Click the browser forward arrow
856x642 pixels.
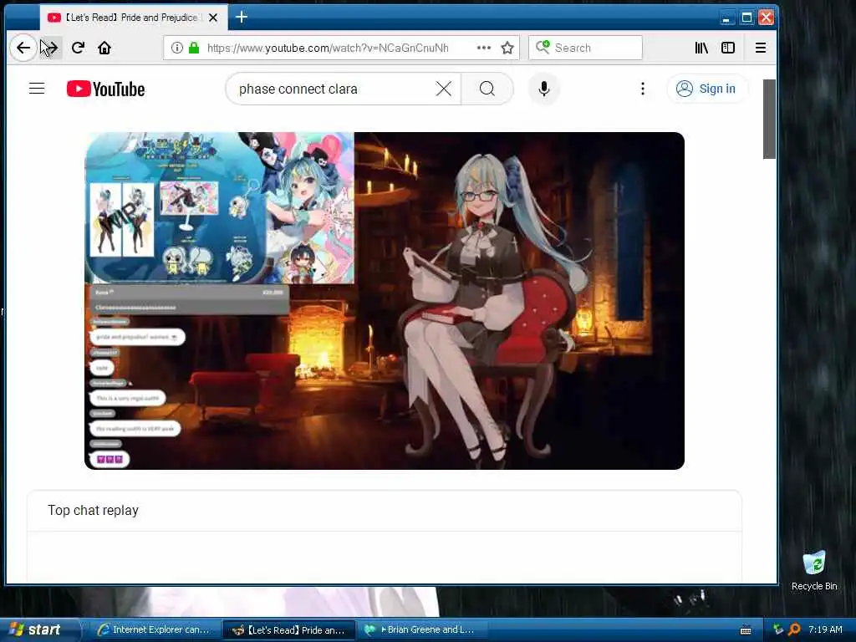[x=50, y=48]
